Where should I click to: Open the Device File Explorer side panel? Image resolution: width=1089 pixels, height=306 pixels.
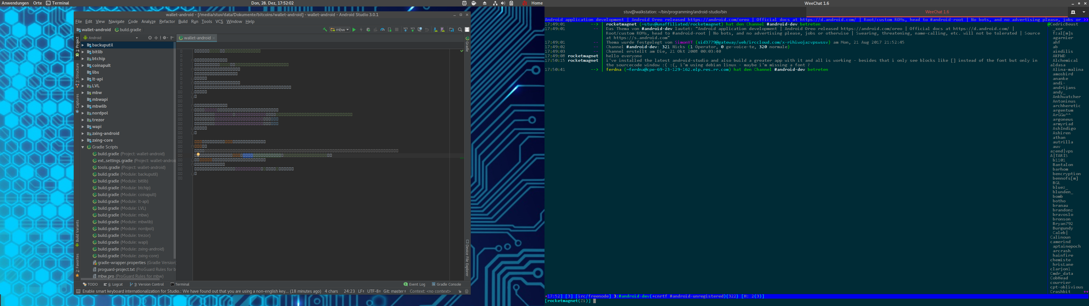coord(467,258)
